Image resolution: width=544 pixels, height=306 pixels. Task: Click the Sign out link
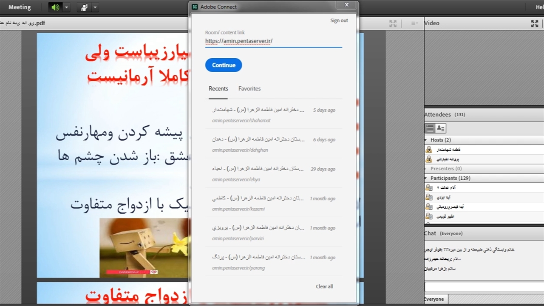(x=339, y=20)
